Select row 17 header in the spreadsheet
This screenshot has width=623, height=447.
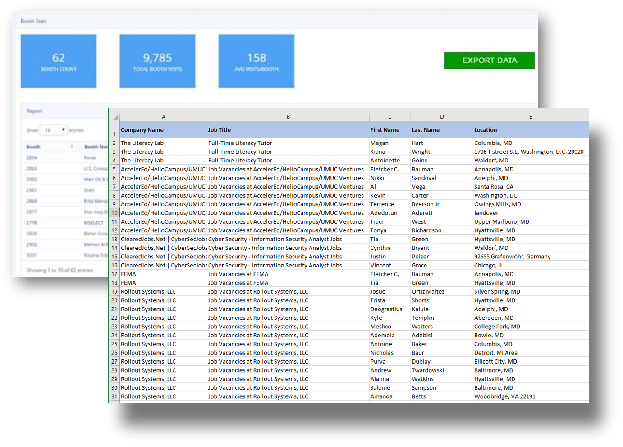click(114, 274)
